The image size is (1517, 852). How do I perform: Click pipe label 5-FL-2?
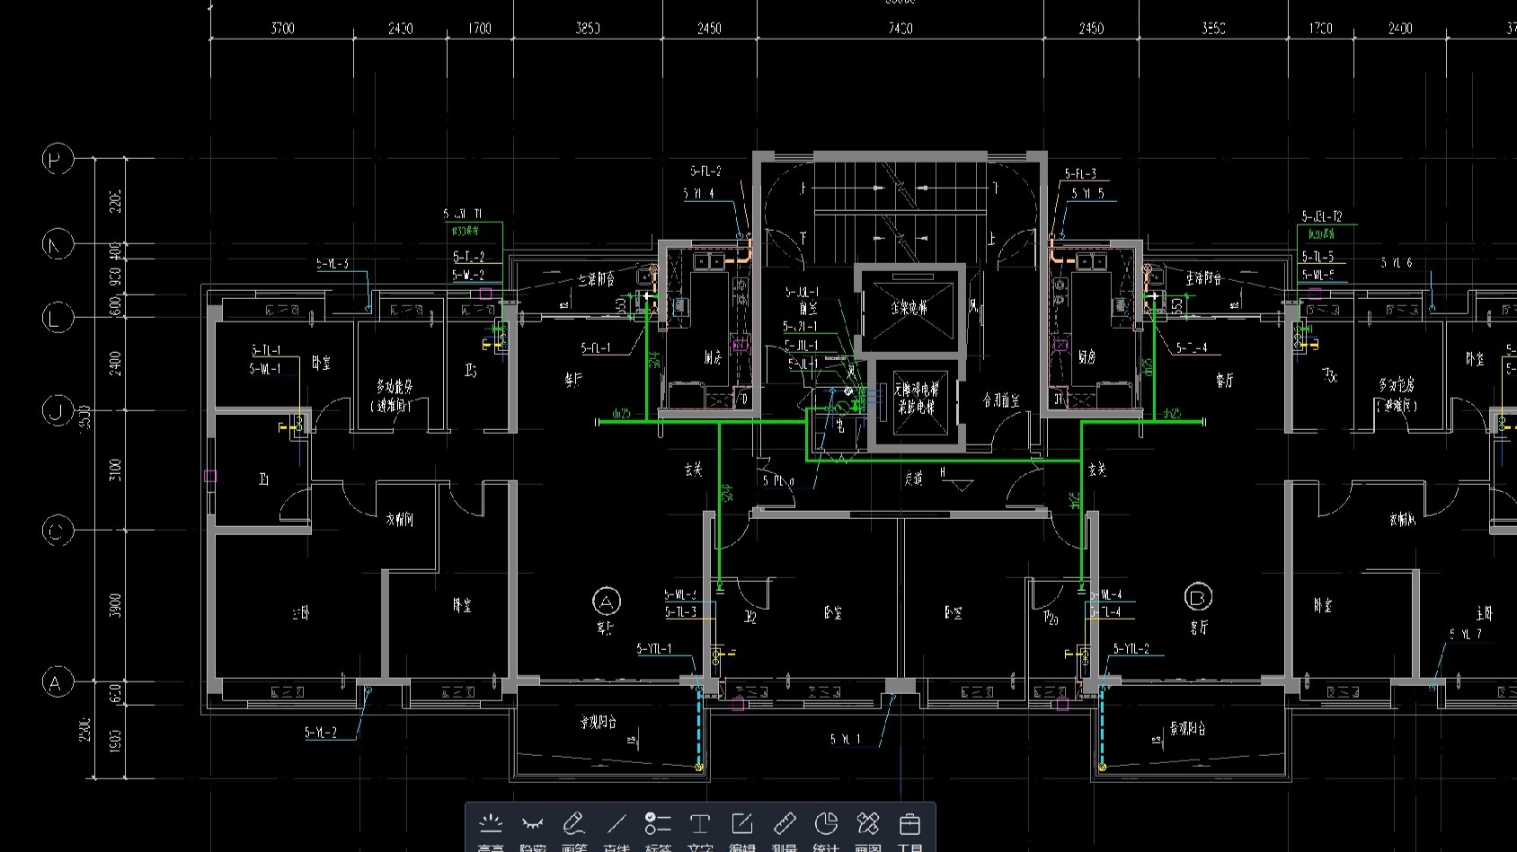705,171
